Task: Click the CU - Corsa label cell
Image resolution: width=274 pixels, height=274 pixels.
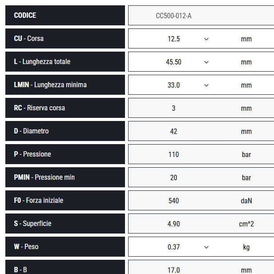Action: pyautogui.click(x=65, y=38)
